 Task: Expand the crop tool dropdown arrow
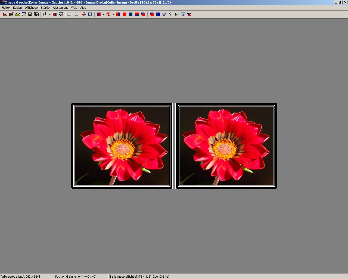tap(50, 15)
